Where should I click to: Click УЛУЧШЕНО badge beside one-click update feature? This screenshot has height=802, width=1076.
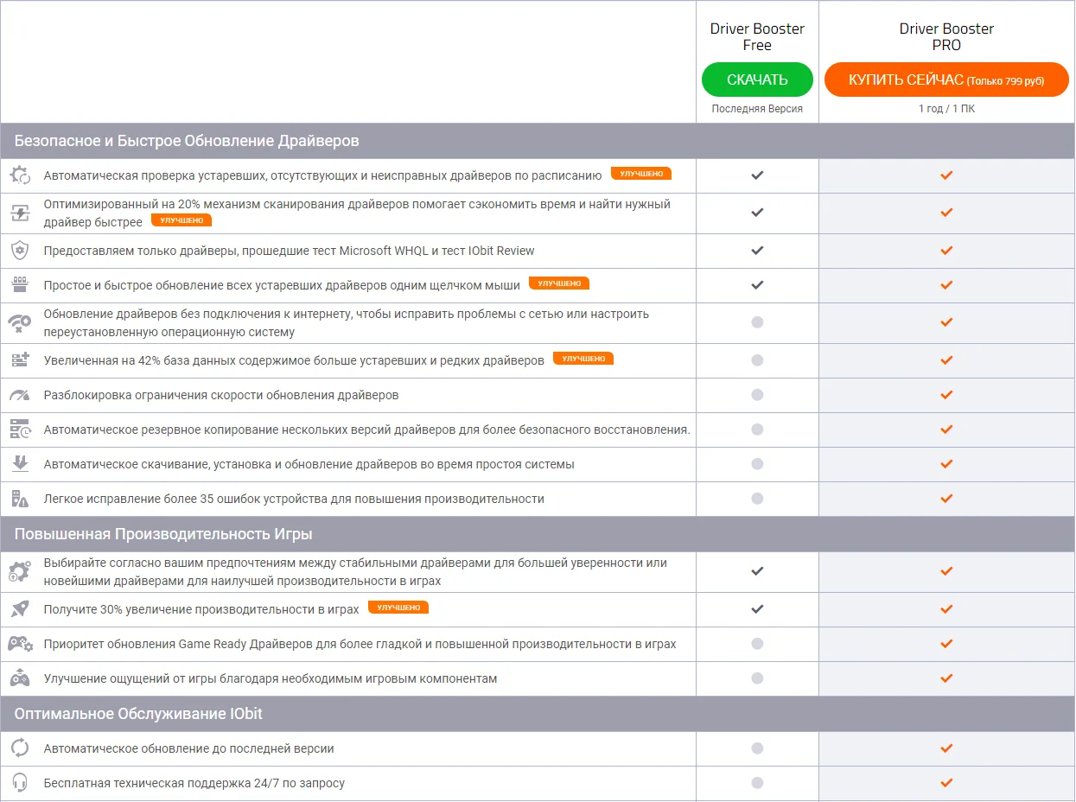(x=559, y=283)
